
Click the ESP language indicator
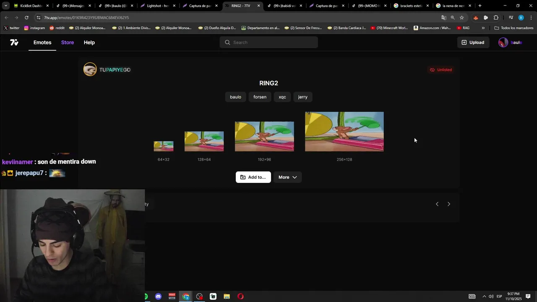click(x=499, y=297)
